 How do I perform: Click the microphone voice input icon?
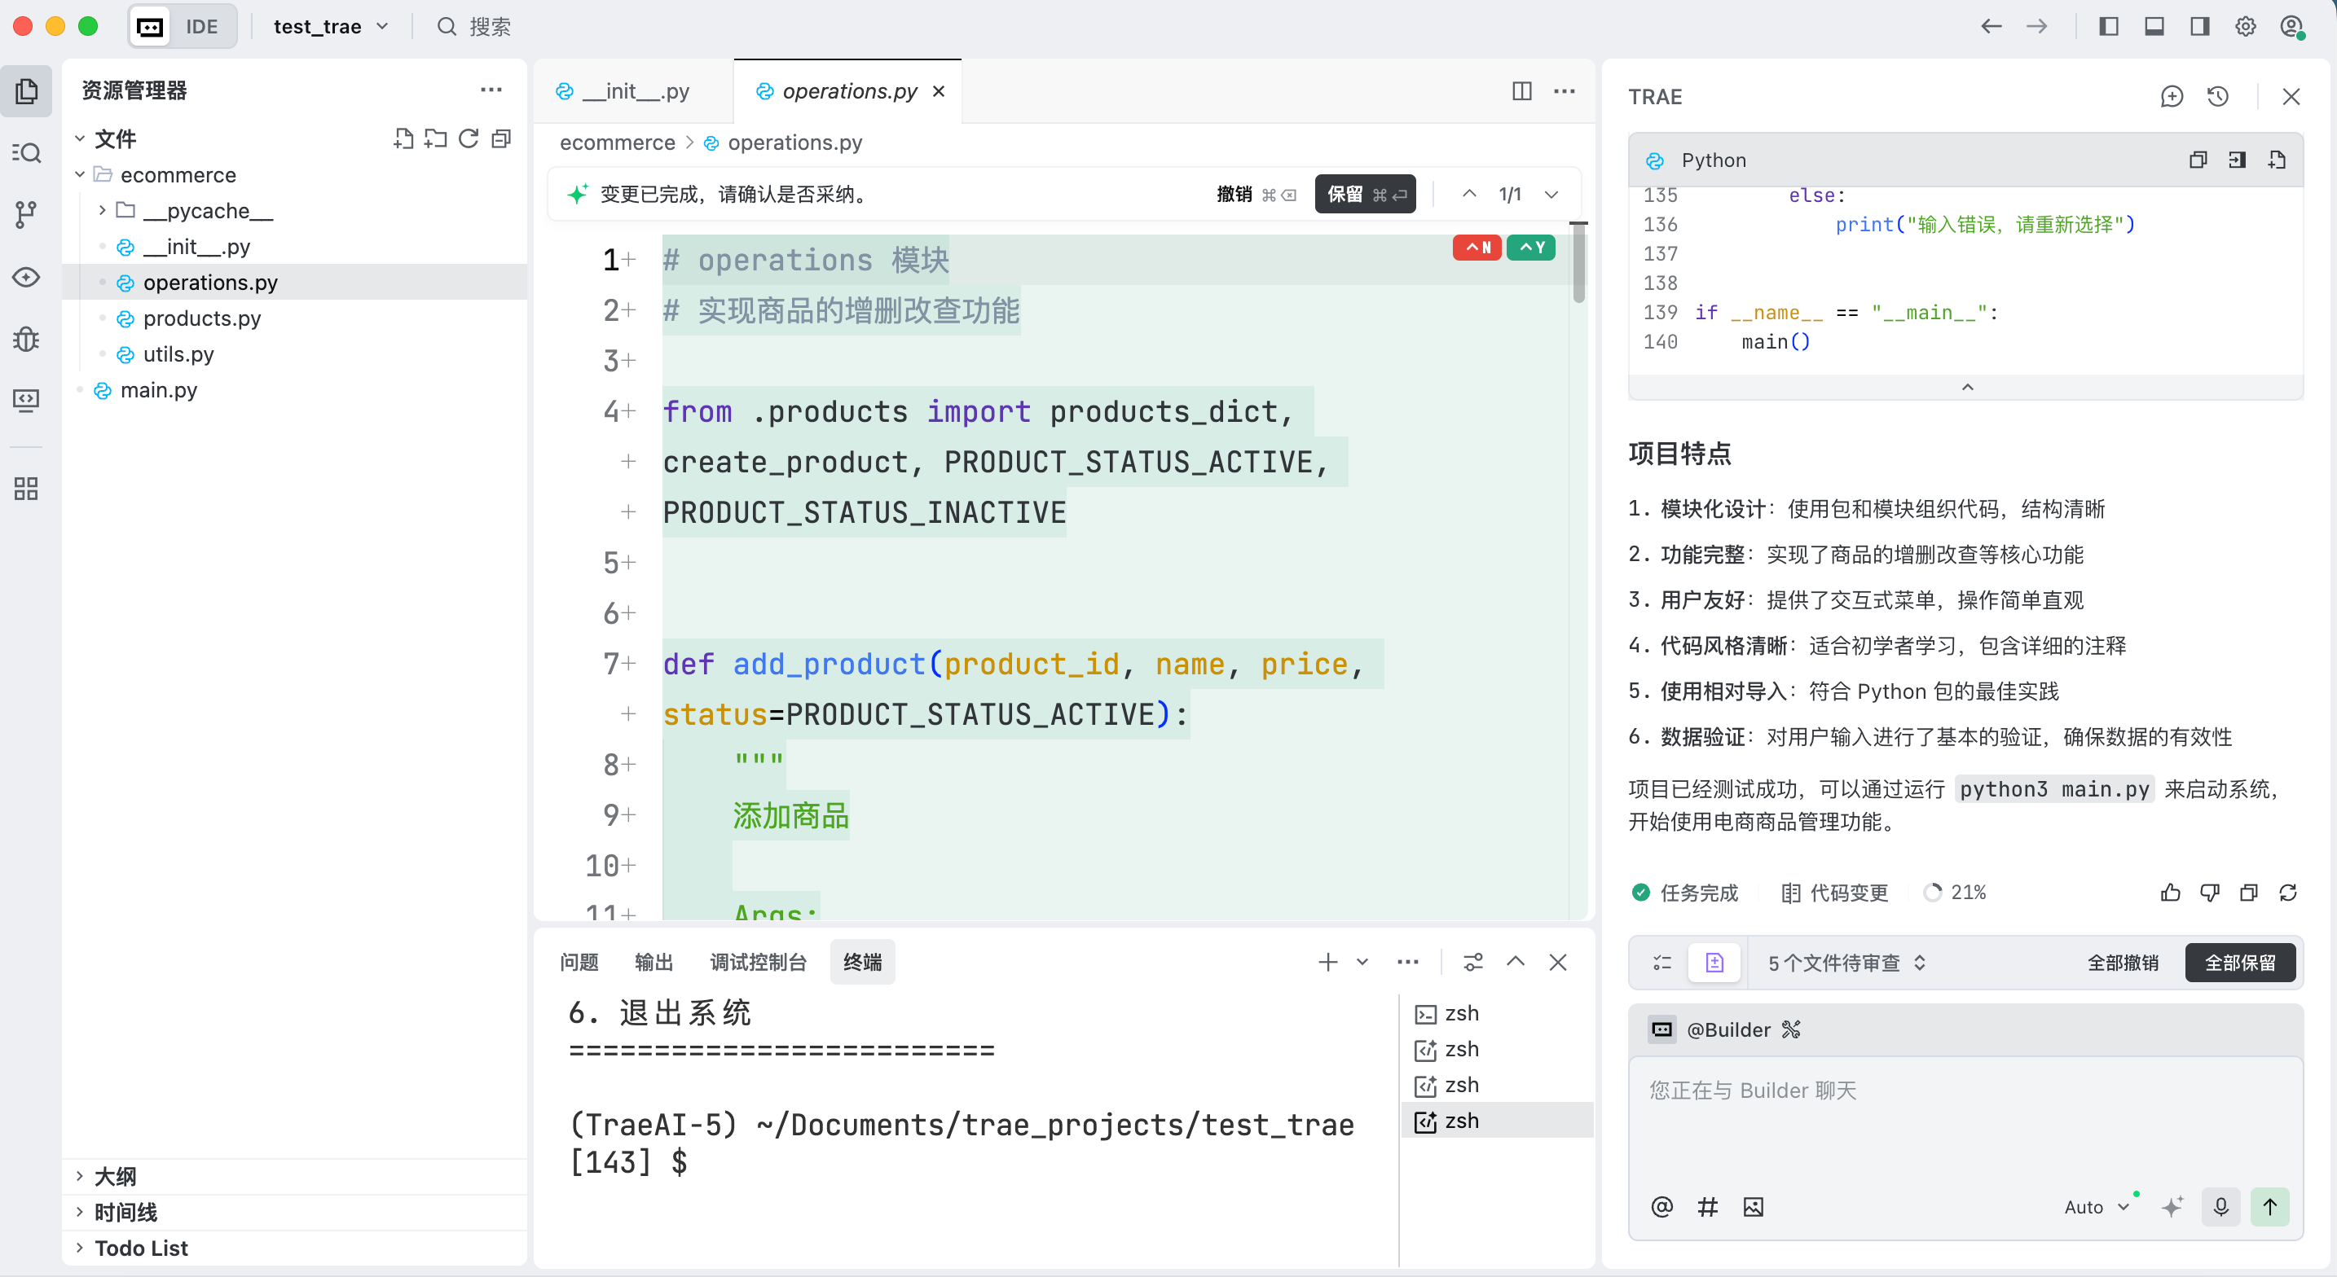point(2220,1206)
